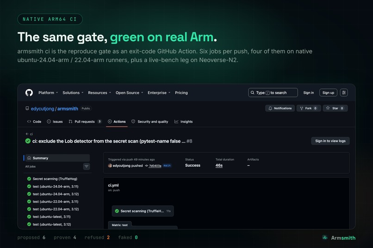The height and width of the screenshot is (248, 373).
Task: Click the search magnifier icon
Action: 252,92
